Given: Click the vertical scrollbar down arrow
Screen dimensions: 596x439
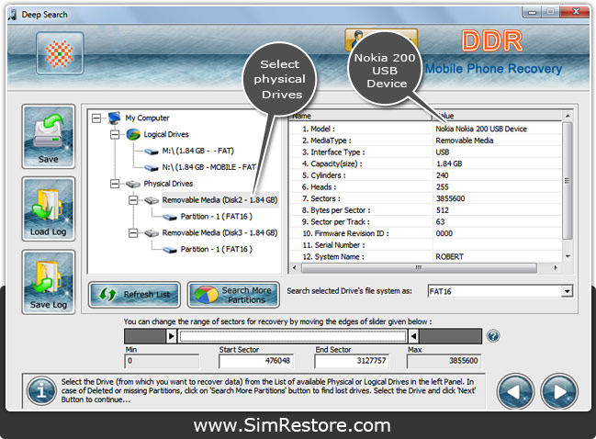Looking at the screenshot, I should click(568, 256).
